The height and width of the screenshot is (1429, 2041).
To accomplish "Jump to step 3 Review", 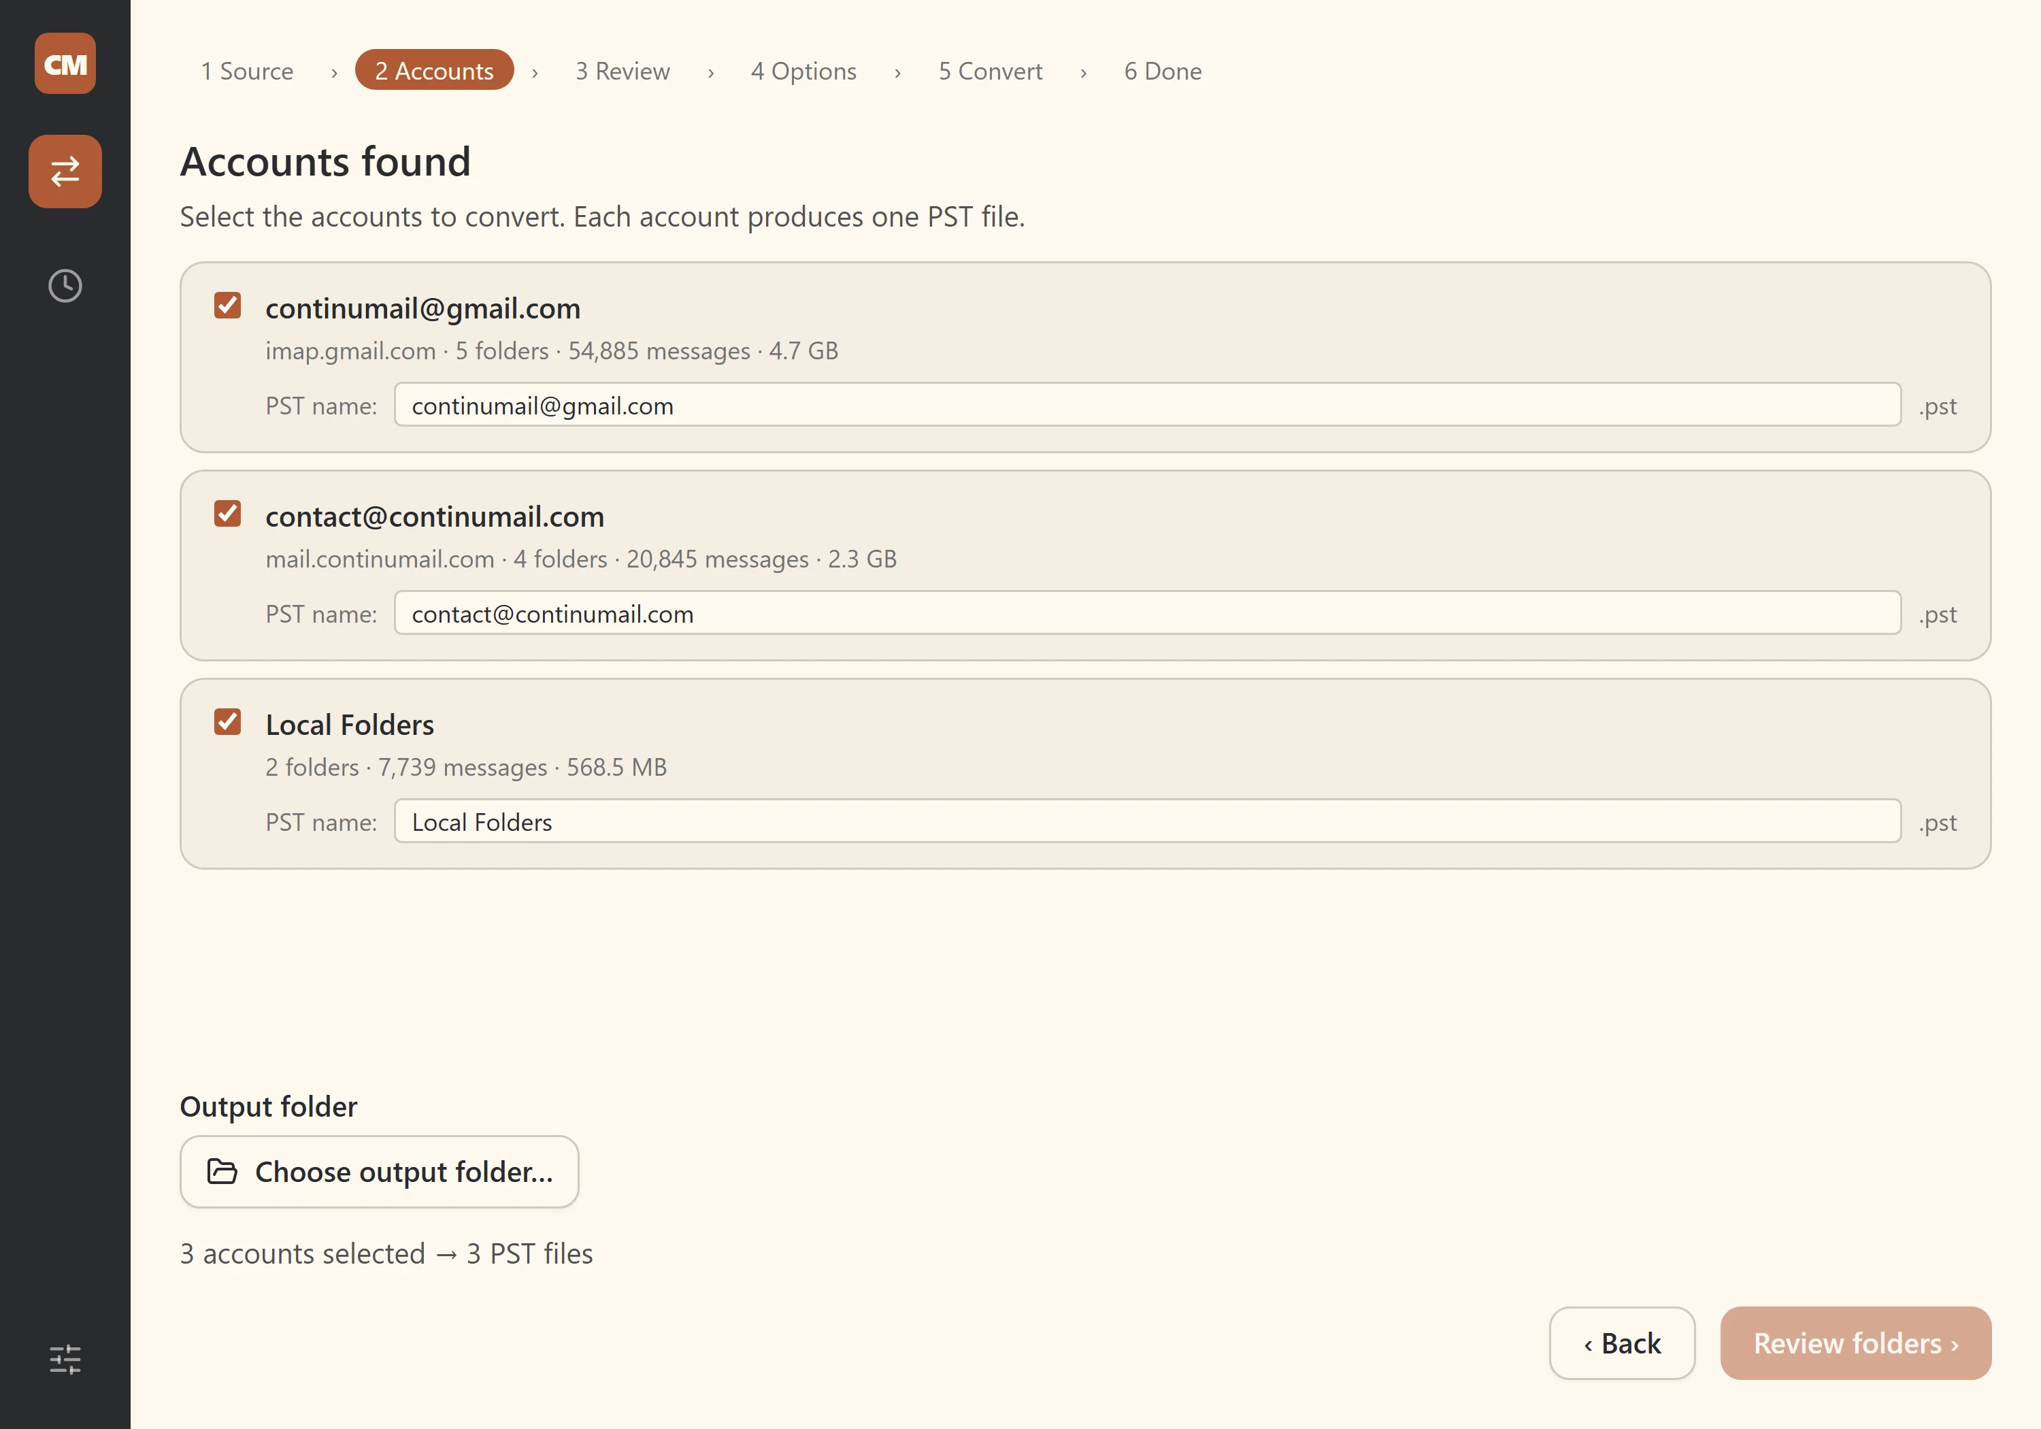I will tap(623, 70).
